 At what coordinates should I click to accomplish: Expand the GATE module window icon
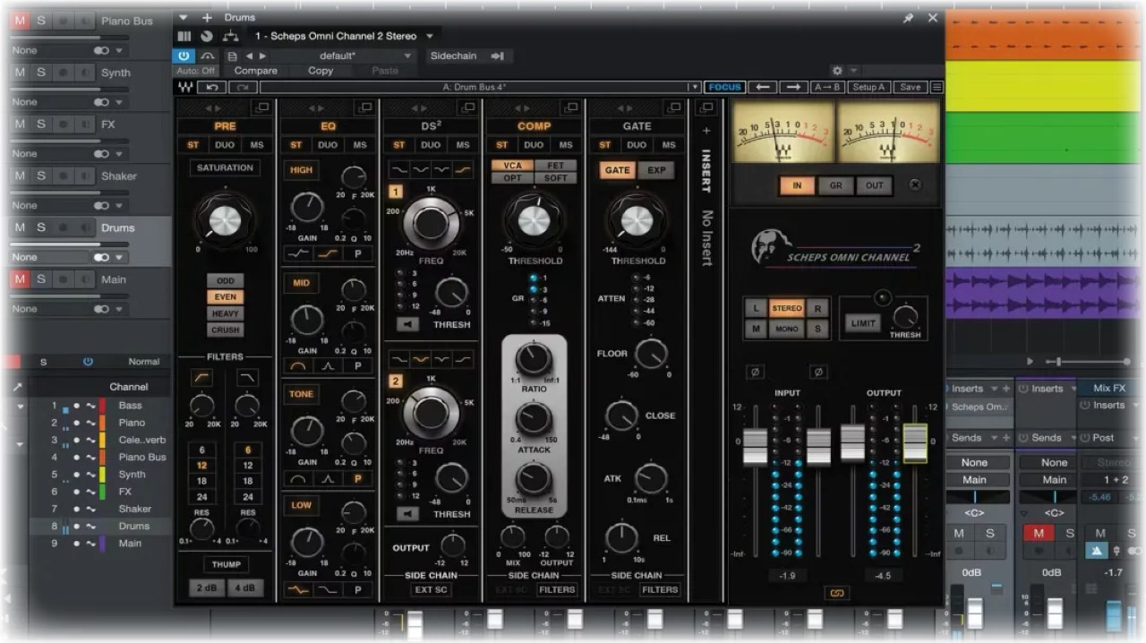click(x=672, y=107)
